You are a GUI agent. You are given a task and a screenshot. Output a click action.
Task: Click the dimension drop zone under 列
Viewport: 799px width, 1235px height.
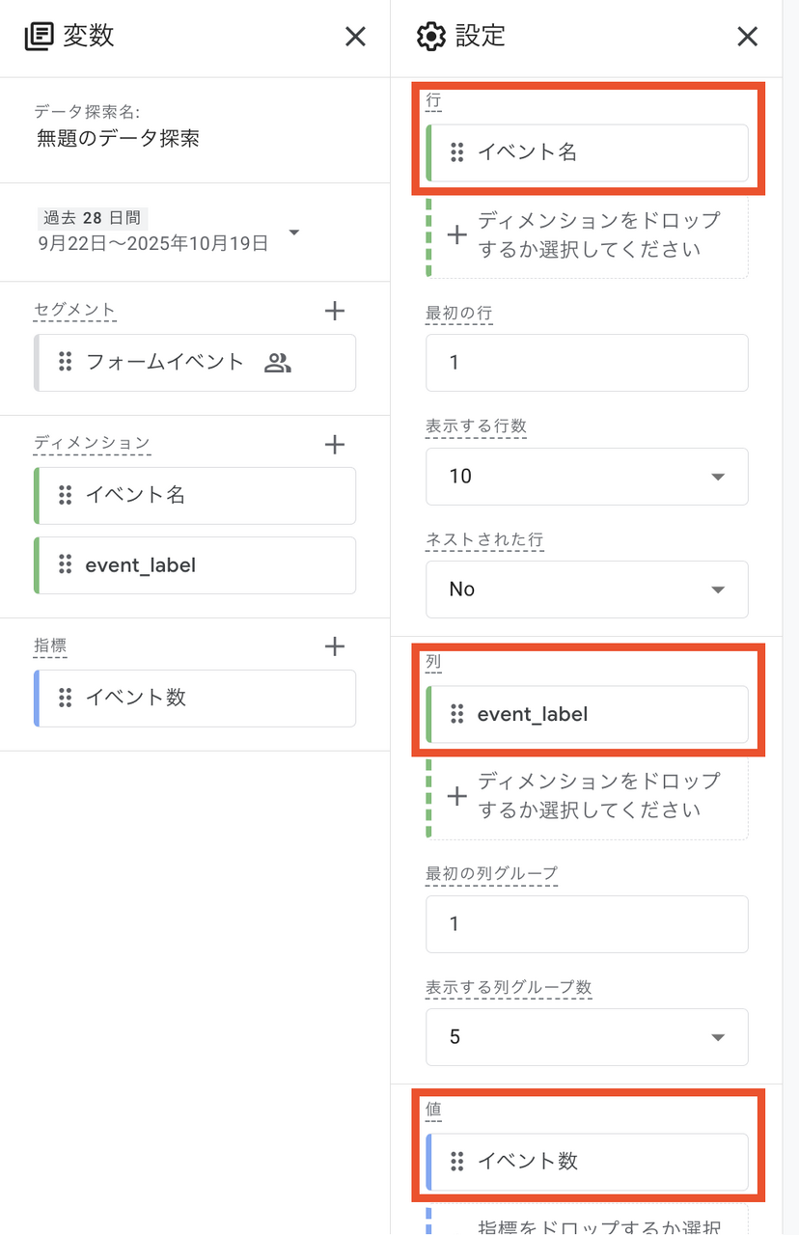pos(587,795)
